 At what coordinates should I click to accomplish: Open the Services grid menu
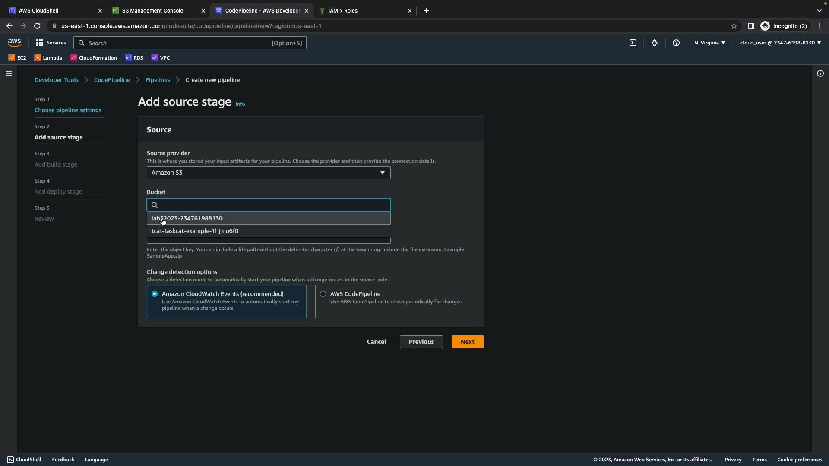51,43
